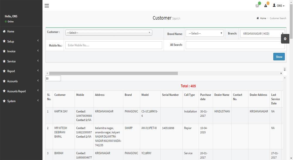
Task: Focus the All Search input field
Action: click(235, 45)
